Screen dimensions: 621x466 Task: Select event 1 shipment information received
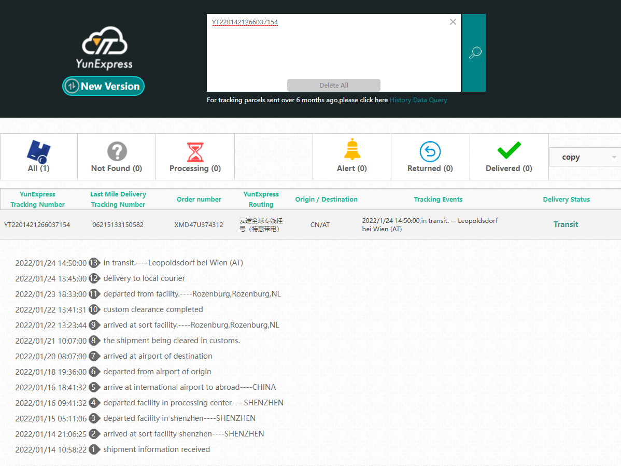click(157, 449)
